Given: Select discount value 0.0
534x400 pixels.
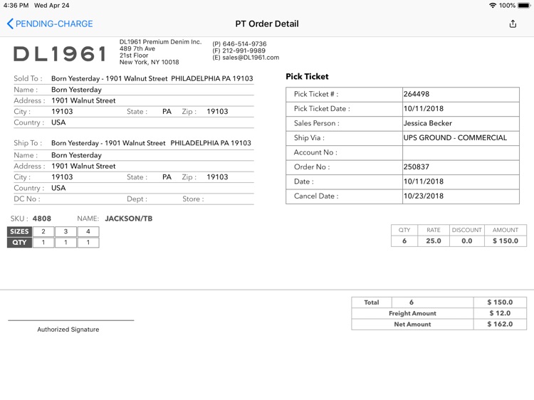Looking at the screenshot, I should pyautogui.click(x=467, y=241).
